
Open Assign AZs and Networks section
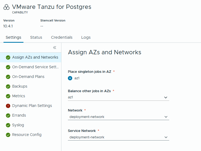click(30, 57)
